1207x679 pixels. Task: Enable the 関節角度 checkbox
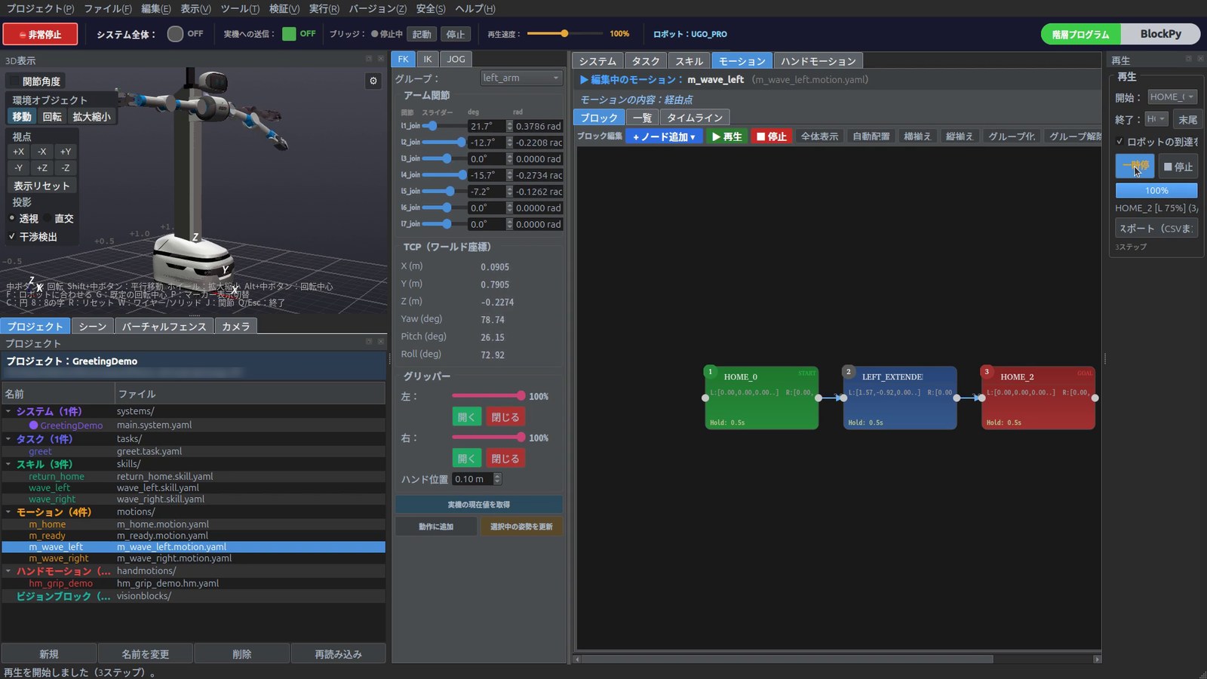point(15,81)
